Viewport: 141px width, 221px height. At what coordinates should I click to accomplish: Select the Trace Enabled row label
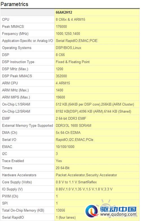coord(13,161)
